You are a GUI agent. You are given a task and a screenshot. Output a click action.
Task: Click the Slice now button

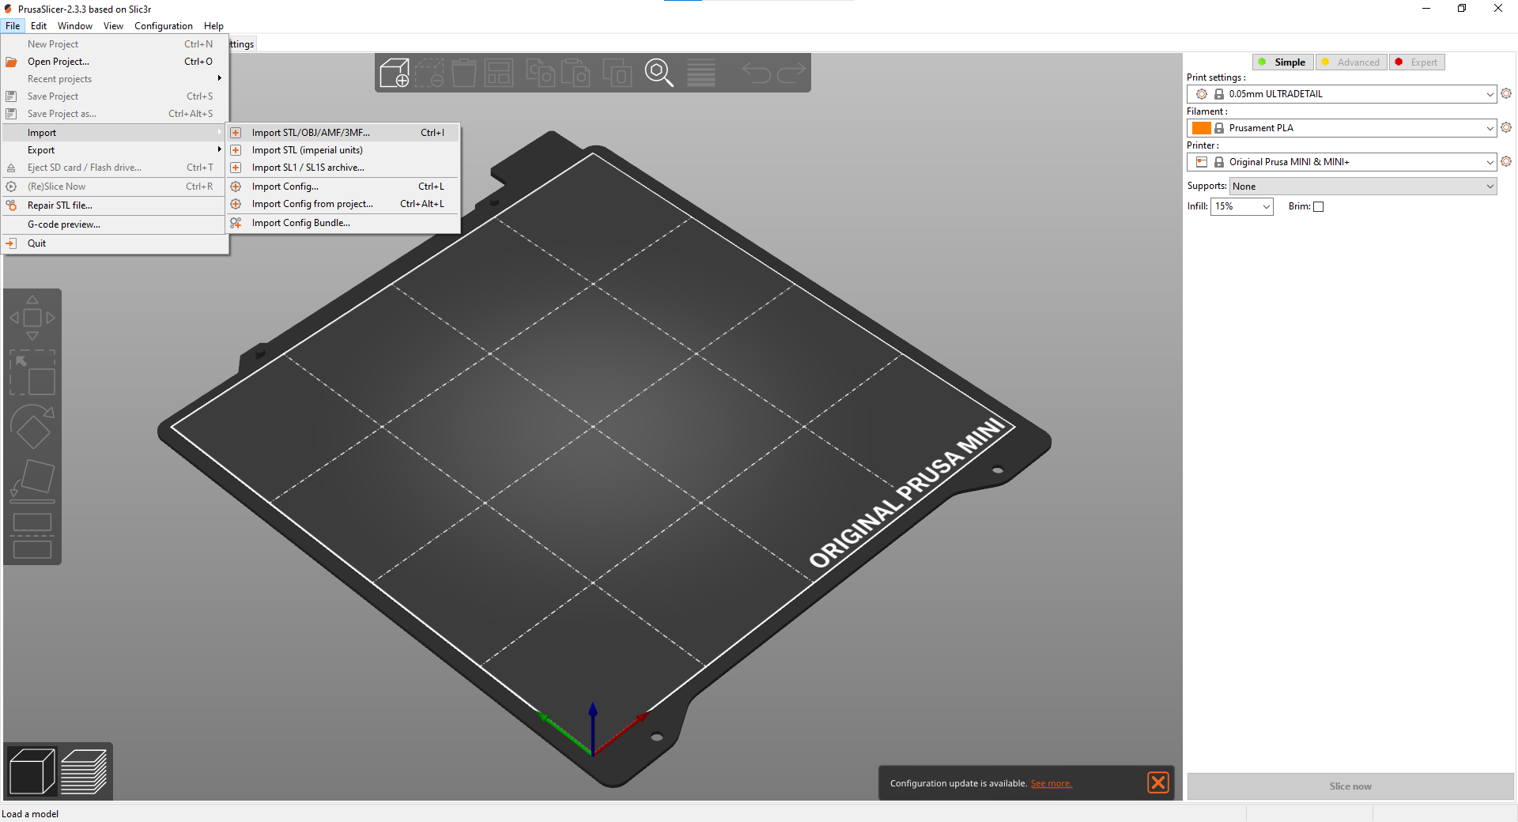[1350, 786]
